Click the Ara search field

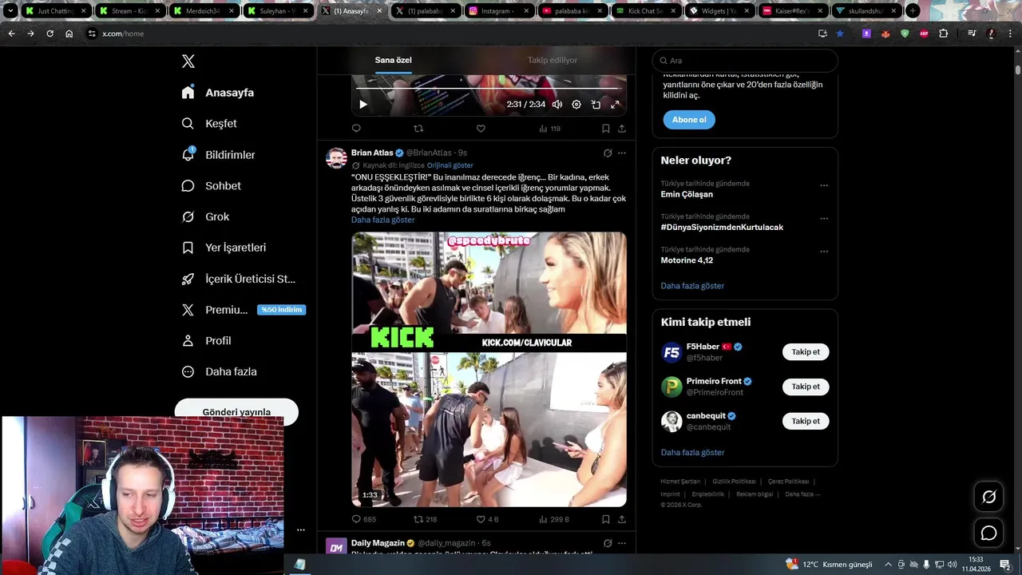pos(745,61)
